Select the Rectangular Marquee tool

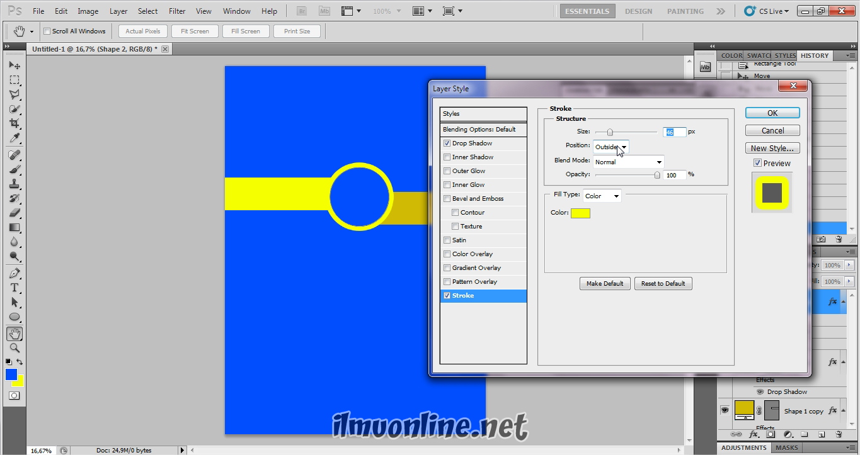[x=14, y=80]
